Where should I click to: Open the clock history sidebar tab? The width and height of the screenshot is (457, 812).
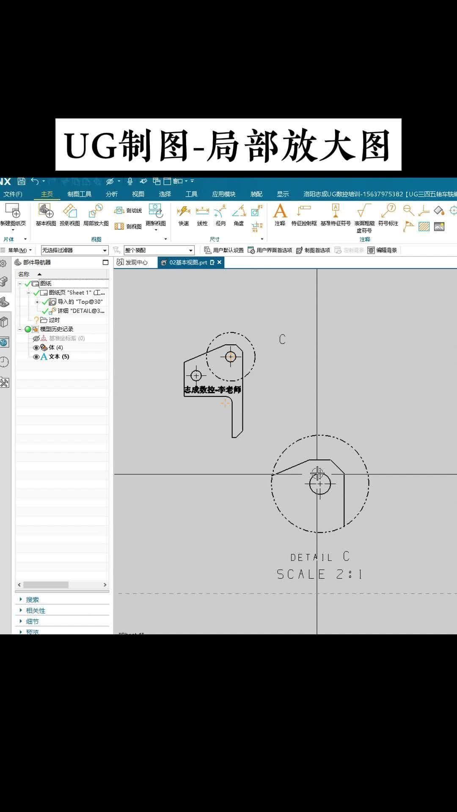click(x=4, y=362)
